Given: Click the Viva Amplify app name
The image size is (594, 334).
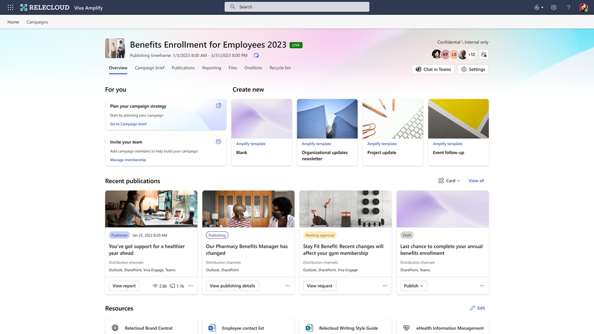Looking at the screenshot, I should click(88, 8).
